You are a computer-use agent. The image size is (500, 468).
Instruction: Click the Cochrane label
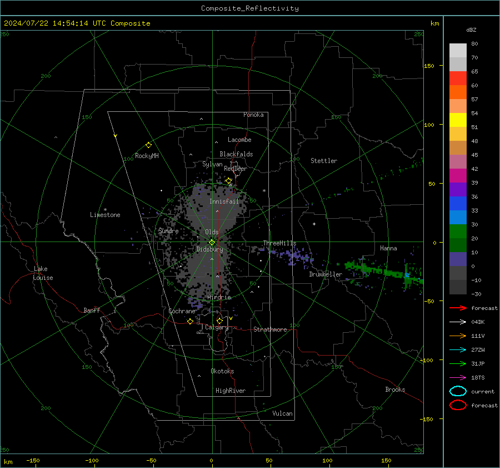(x=182, y=311)
